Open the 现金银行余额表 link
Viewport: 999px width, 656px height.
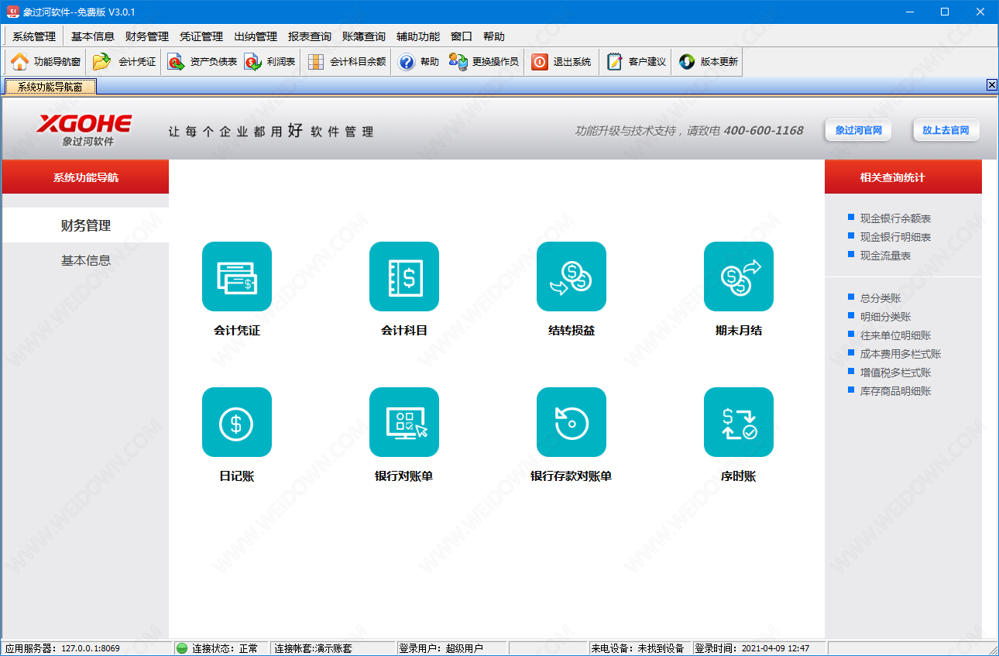point(895,218)
